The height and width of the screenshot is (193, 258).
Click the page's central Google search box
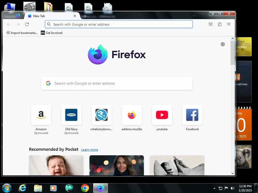tap(117, 83)
